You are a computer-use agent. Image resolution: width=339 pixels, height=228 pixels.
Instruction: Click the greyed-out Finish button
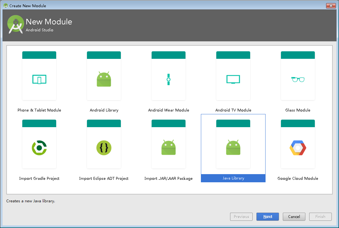(320, 216)
